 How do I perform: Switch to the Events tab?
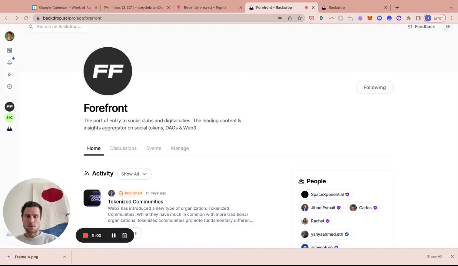click(x=154, y=148)
